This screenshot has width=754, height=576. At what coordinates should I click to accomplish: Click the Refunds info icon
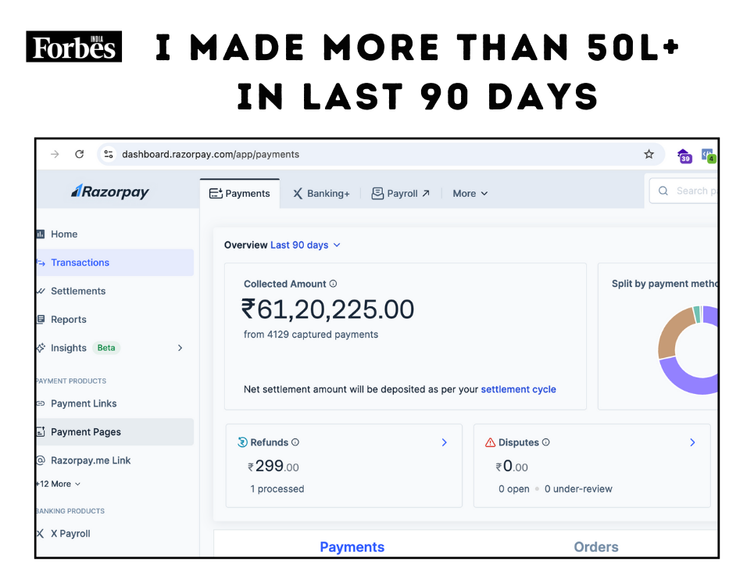click(x=295, y=442)
